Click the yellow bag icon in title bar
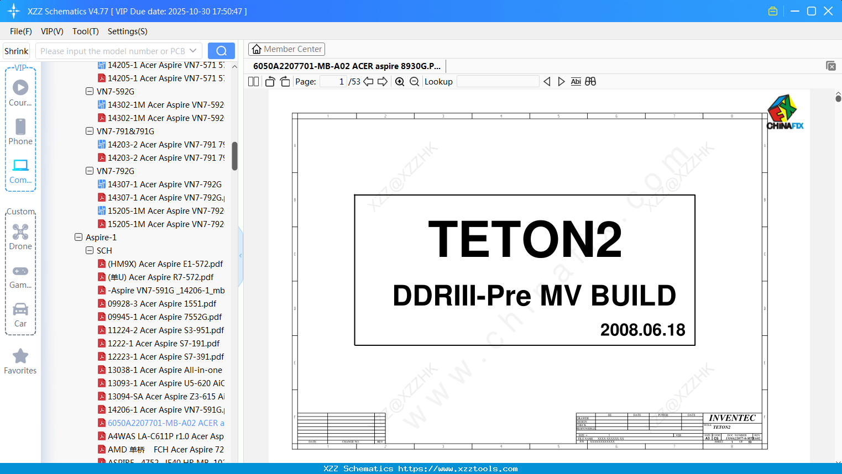This screenshot has width=842, height=474. tap(773, 11)
